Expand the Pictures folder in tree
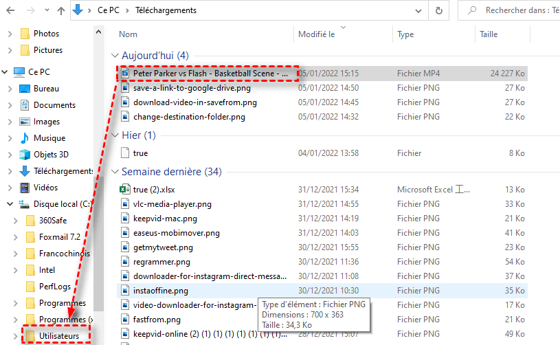This screenshot has height=345, width=560. pos(10,50)
